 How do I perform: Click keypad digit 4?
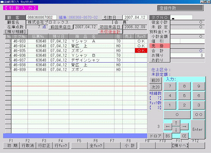(x=170, y=96)
